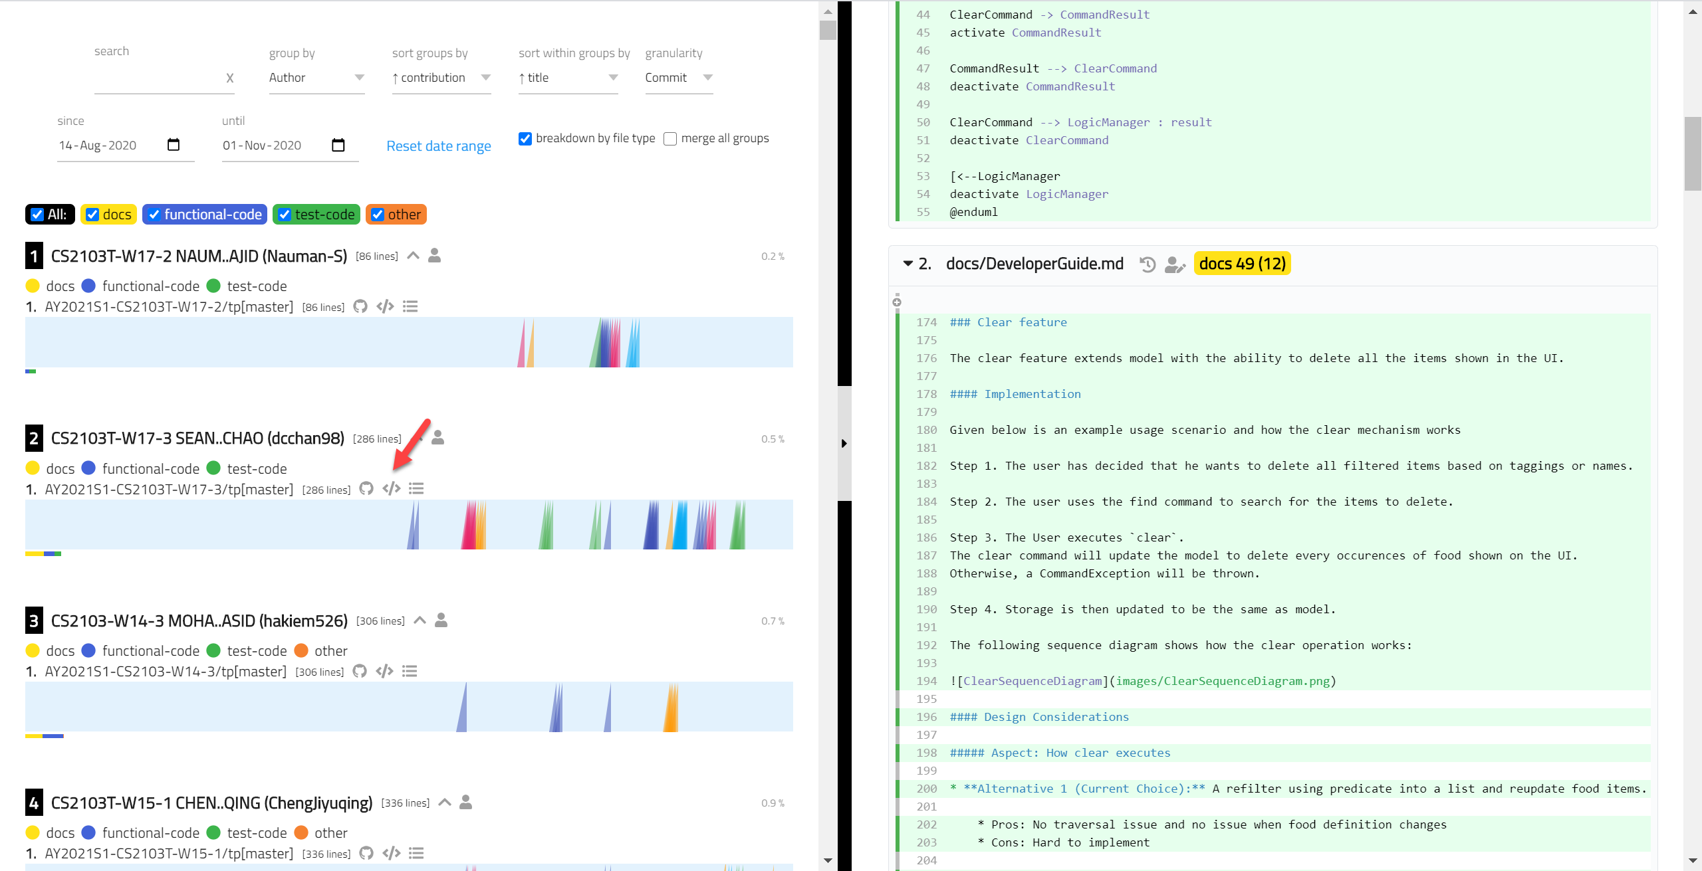View code icon for AY2021S1-CS2103T-W17-3/tp repo

click(392, 489)
